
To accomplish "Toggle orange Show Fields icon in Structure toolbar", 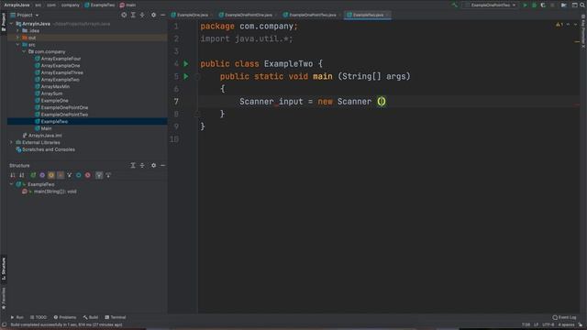I will click(x=51, y=175).
